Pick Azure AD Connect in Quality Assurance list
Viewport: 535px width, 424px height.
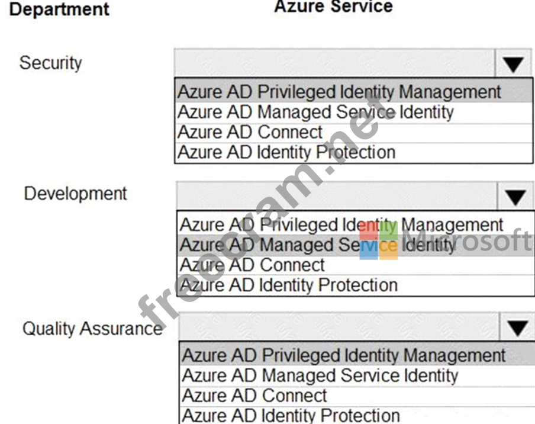(x=254, y=395)
